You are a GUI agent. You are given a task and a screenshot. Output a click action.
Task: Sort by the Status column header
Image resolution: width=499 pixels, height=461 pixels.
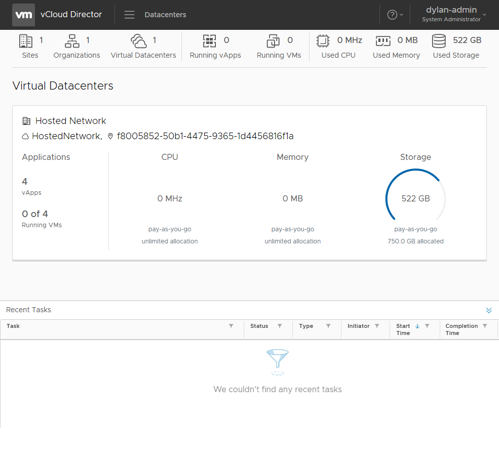(259, 326)
